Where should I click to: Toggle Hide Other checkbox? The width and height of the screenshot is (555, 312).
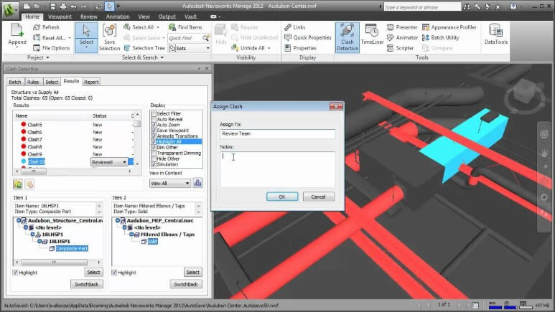tap(154, 159)
